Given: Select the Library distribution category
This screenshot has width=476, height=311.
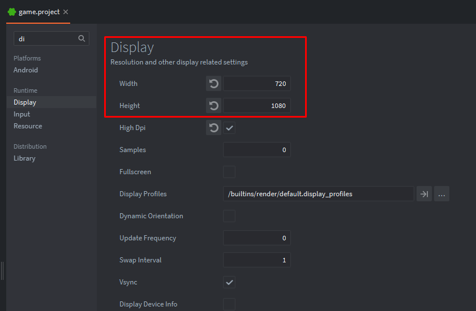Looking at the screenshot, I should click(24, 158).
